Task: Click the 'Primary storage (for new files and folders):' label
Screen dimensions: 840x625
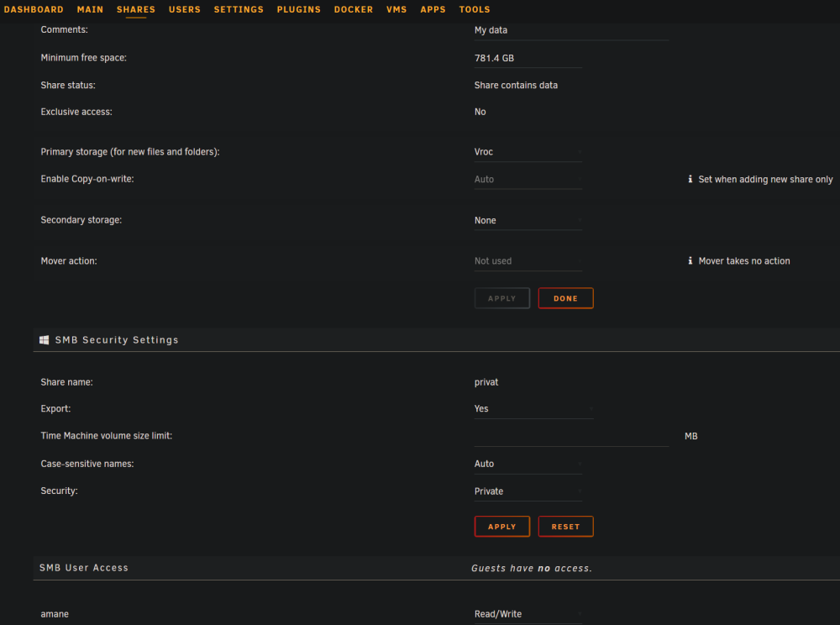Action: pyautogui.click(x=130, y=151)
